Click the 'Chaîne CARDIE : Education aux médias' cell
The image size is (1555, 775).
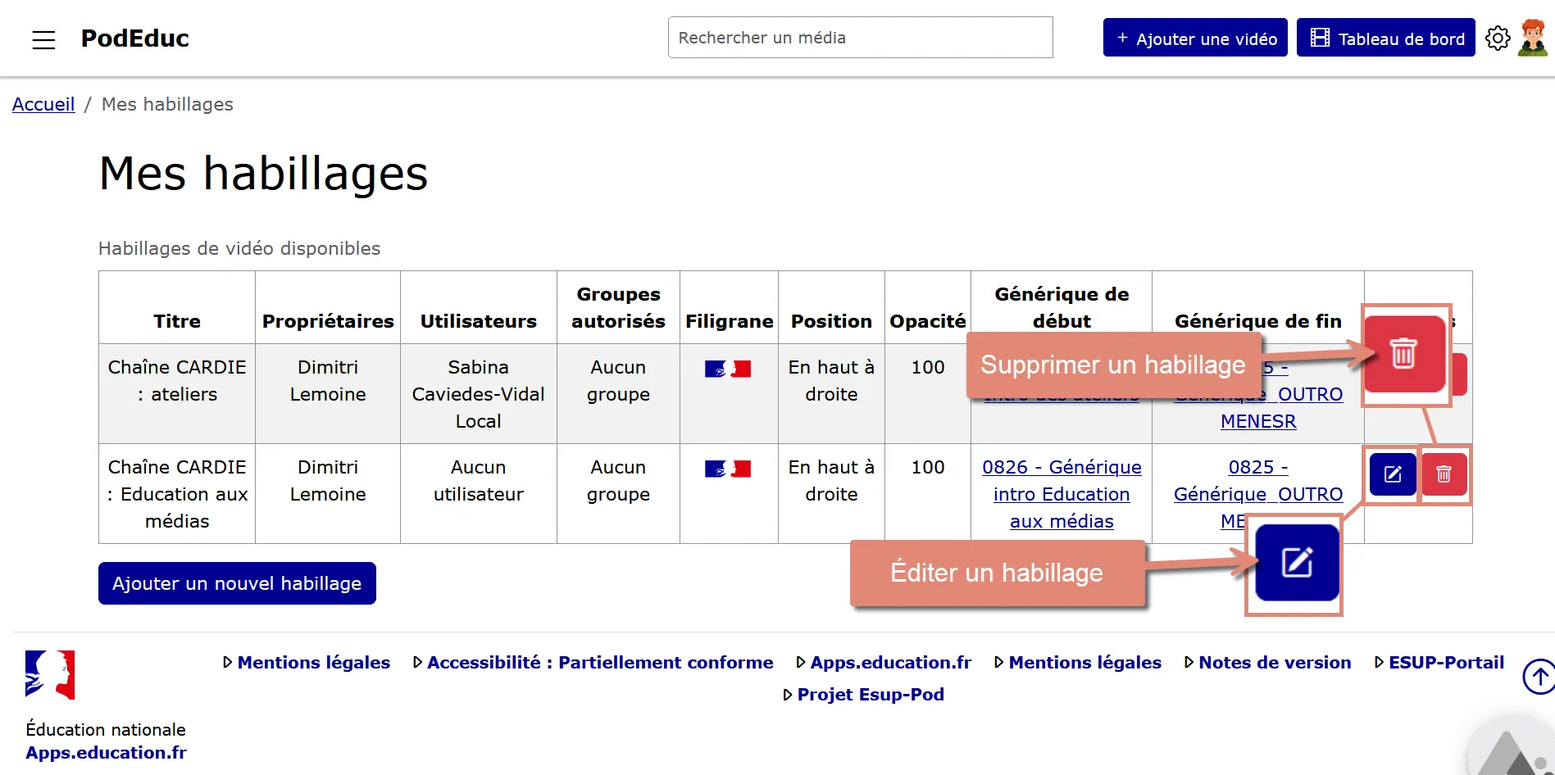click(x=177, y=494)
